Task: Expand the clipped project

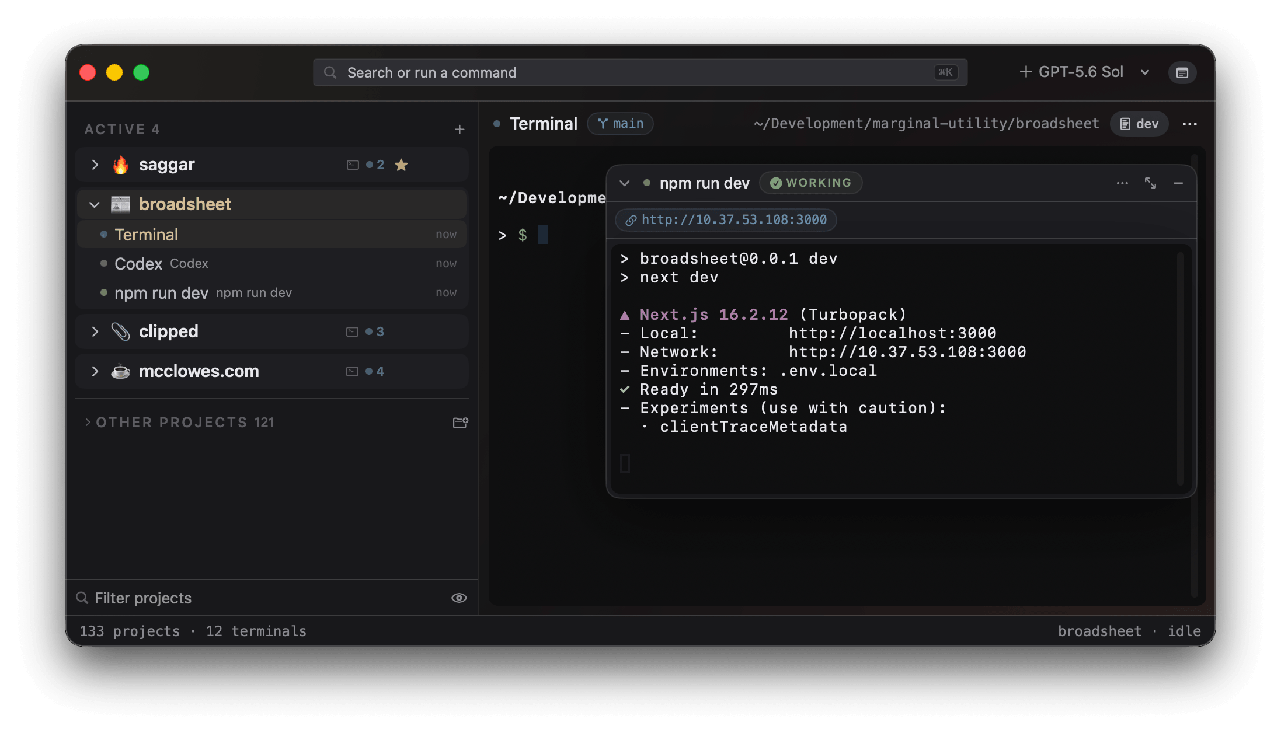Action: coord(95,331)
